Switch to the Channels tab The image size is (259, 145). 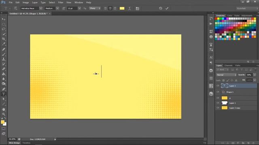228,65
